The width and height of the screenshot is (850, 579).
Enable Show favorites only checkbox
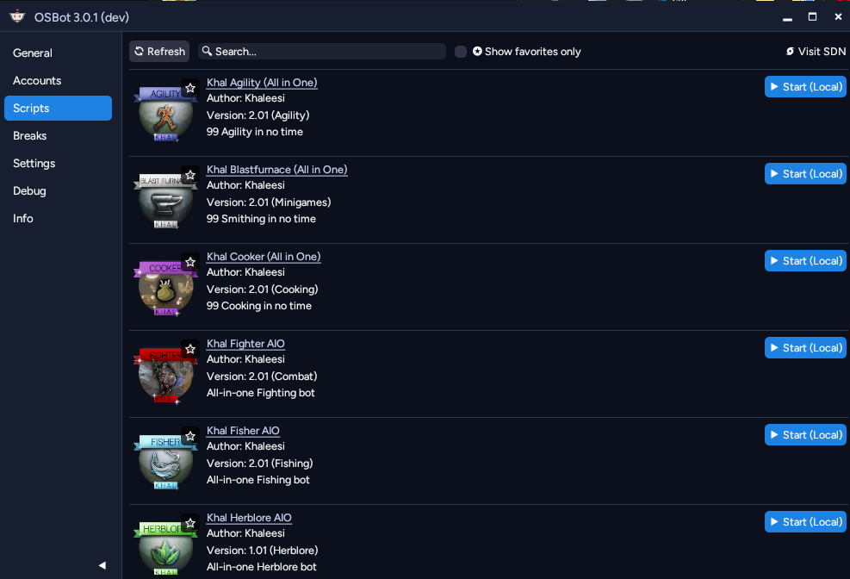[x=460, y=52]
